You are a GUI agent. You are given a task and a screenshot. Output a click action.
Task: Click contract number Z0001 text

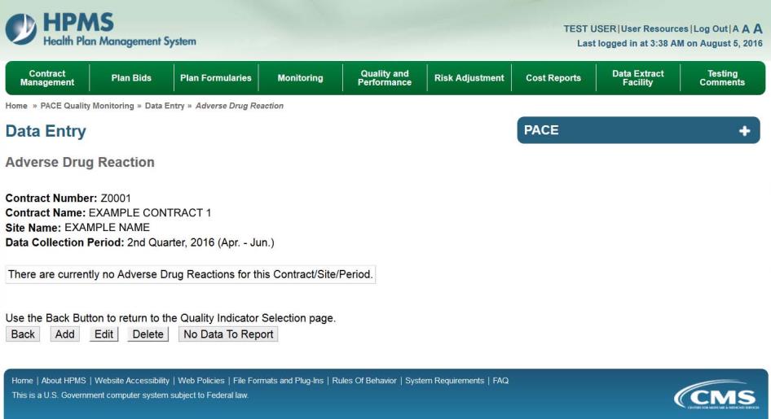[116, 199]
